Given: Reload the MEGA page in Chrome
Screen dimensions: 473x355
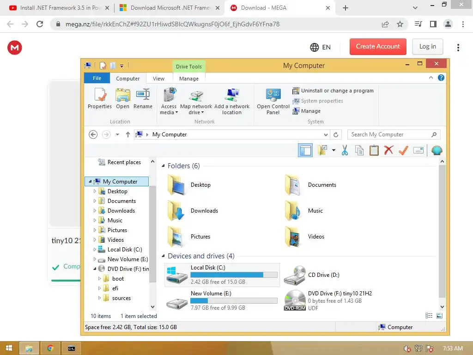Looking at the screenshot, I should click(40, 24).
